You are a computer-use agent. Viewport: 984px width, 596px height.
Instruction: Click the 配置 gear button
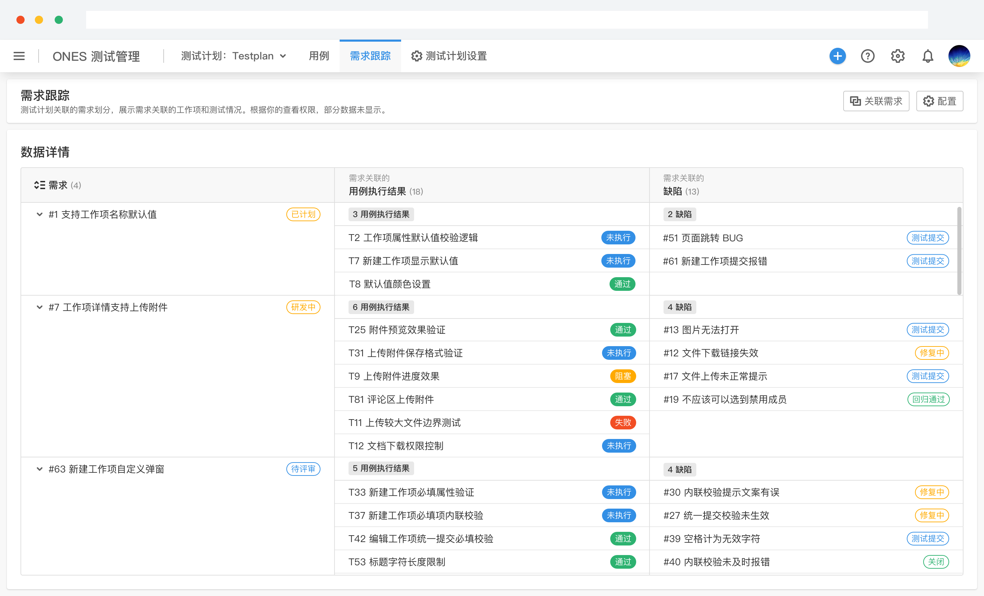click(939, 101)
